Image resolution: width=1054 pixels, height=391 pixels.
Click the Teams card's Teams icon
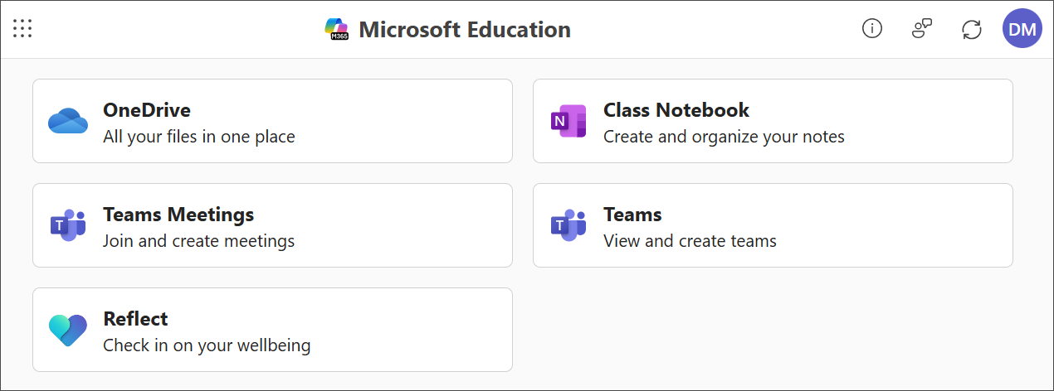[568, 225]
